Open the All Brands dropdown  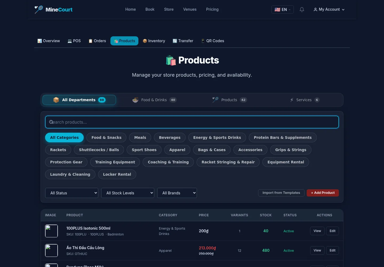tap(177, 193)
